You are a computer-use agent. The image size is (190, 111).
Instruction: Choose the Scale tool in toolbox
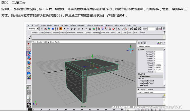(29, 63)
